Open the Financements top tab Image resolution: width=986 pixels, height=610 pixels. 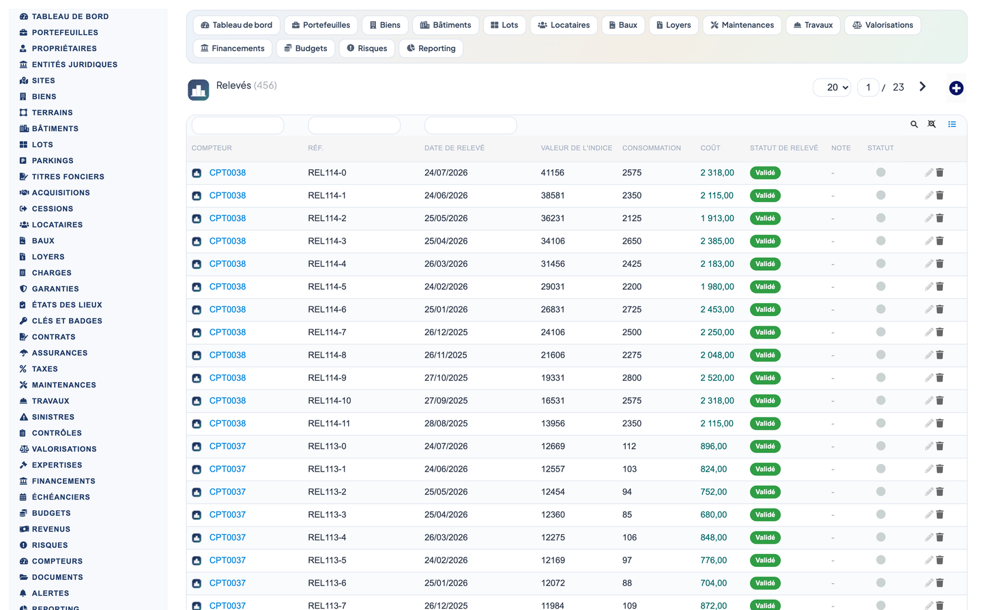click(233, 48)
